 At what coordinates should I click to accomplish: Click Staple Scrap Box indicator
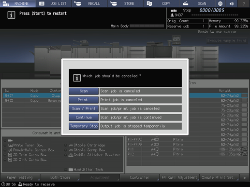(65, 150)
